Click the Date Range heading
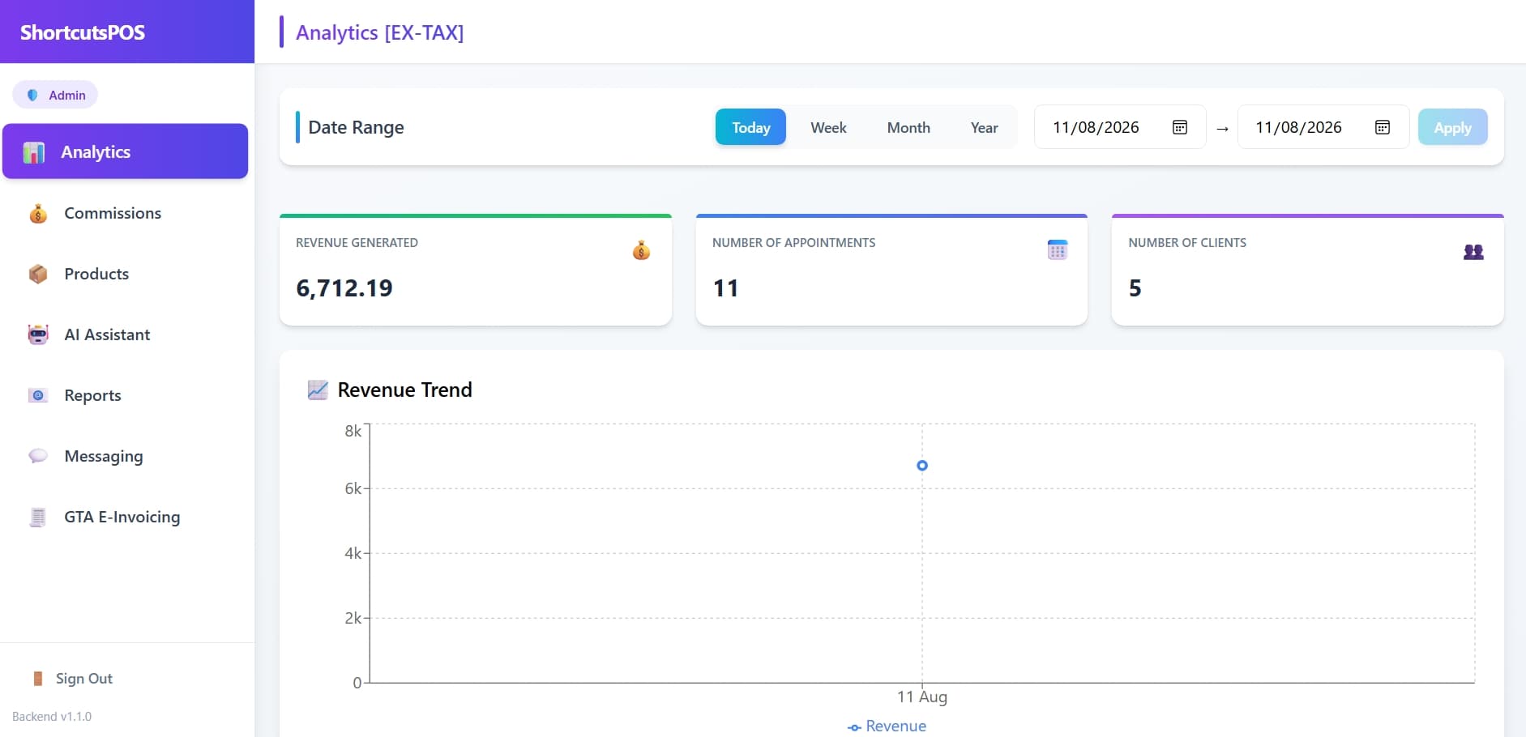This screenshot has width=1526, height=737. pyautogui.click(x=356, y=127)
